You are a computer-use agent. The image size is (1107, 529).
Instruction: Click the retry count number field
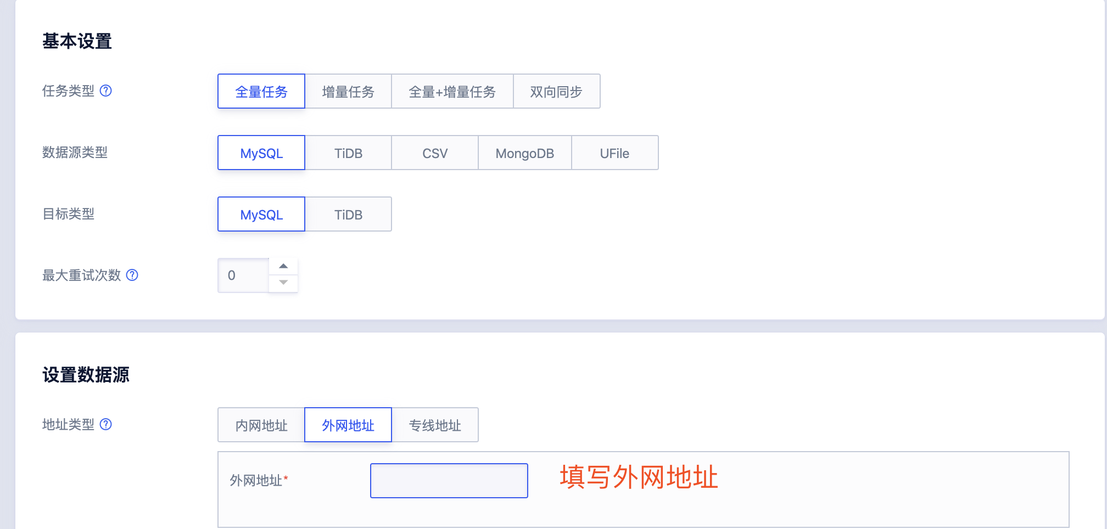point(243,275)
